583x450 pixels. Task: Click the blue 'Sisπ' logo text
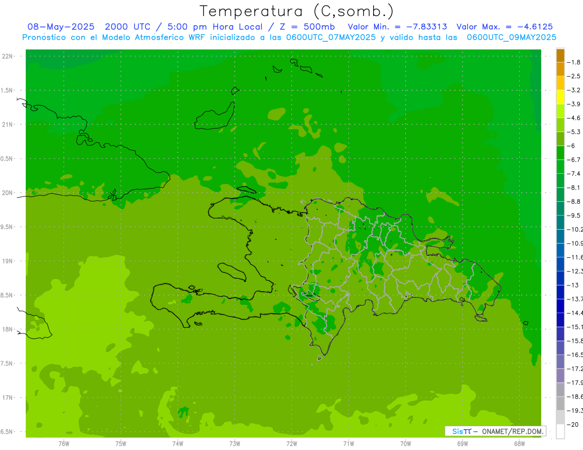[461, 431]
